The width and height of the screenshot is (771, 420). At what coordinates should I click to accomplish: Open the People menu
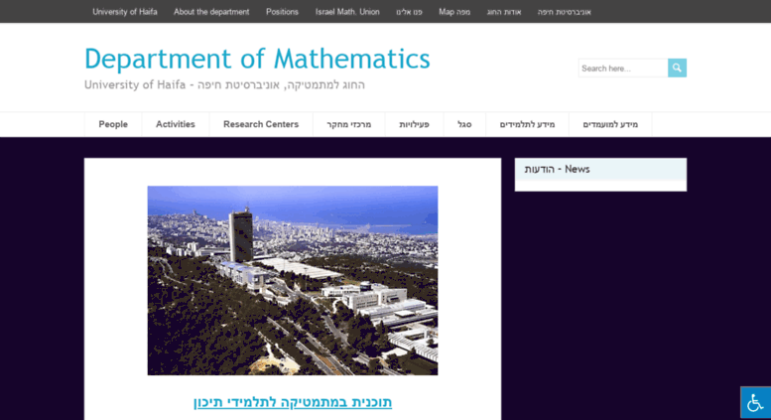click(113, 124)
